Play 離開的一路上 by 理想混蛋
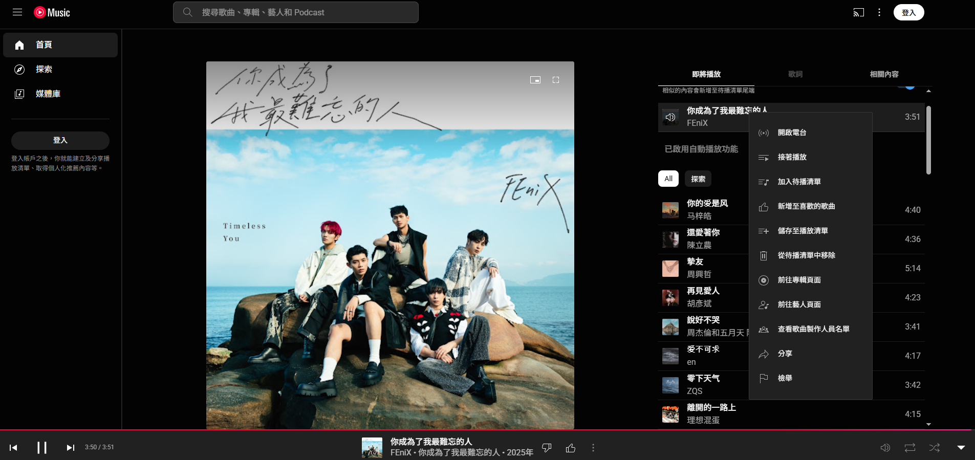975x460 pixels. click(x=791, y=414)
